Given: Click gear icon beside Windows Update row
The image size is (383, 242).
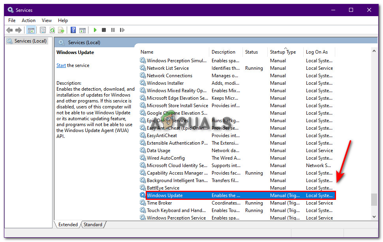Looking at the screenshot, I should (x=143, y=195).
